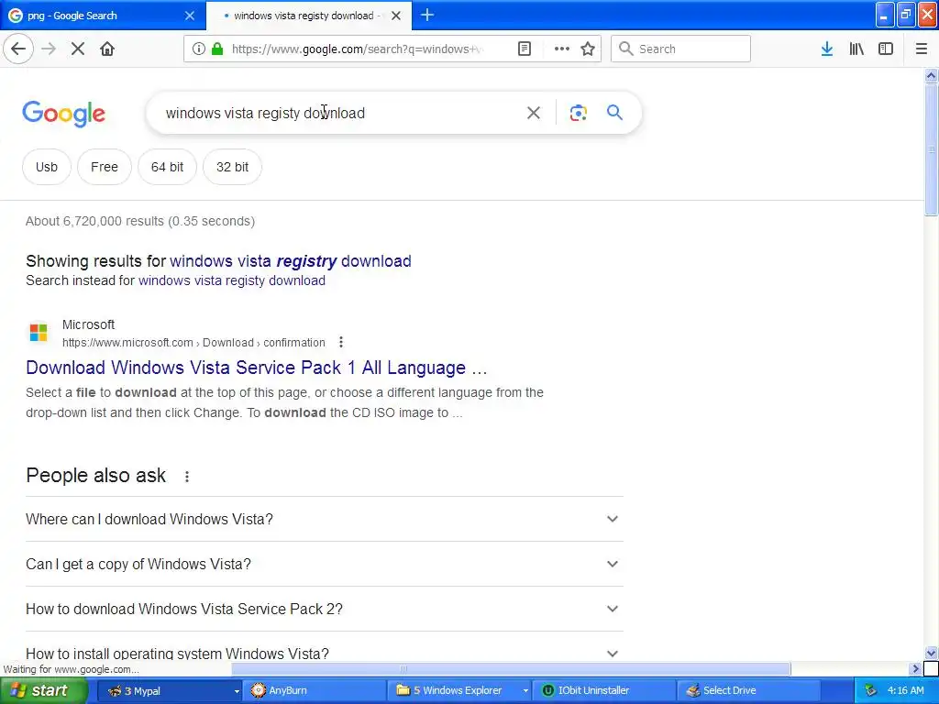Open the downloads panel arrow
Viewport: 939px width, 704px height.
click(827, 49)
